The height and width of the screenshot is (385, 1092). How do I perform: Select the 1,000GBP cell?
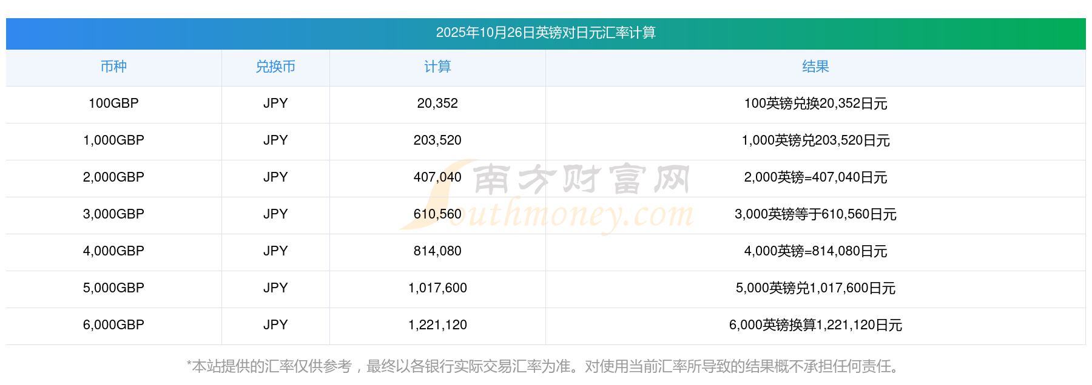[x=113, y=140]
